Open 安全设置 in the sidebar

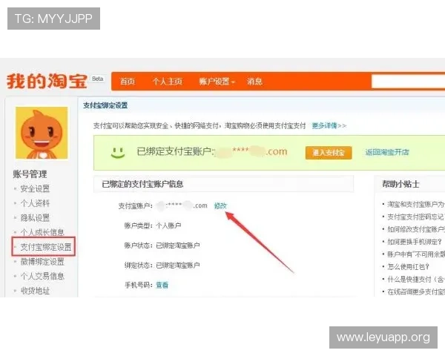click(35, 189)
